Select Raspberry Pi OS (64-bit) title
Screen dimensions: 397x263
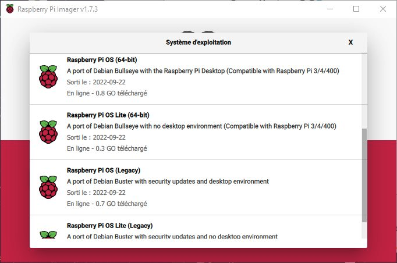102,60
